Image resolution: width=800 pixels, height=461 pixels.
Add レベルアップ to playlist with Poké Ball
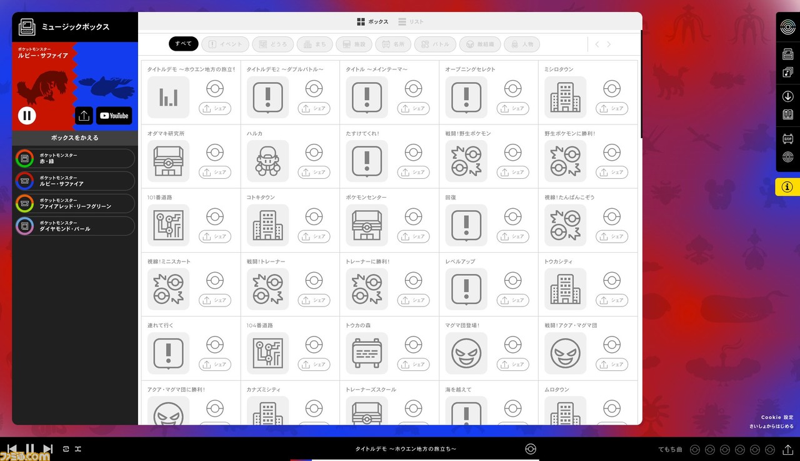[x=512, y=280]
